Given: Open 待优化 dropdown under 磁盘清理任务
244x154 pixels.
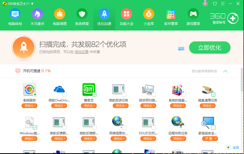Looking at the screenshot, I should (208, 106).
